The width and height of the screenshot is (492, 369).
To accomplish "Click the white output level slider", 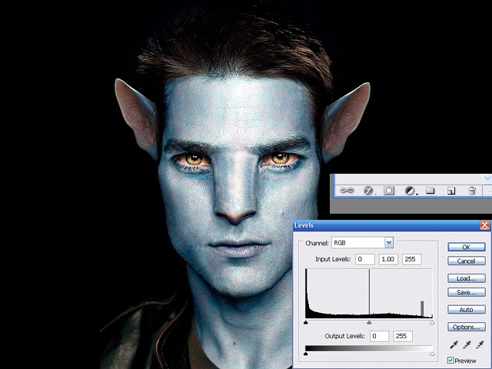I will tap(432, 354).
